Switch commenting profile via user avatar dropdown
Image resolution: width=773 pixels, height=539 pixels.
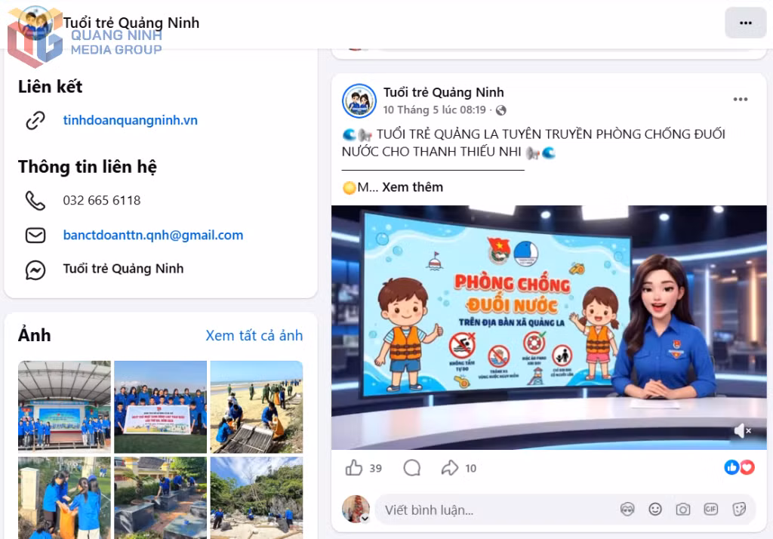356,509
